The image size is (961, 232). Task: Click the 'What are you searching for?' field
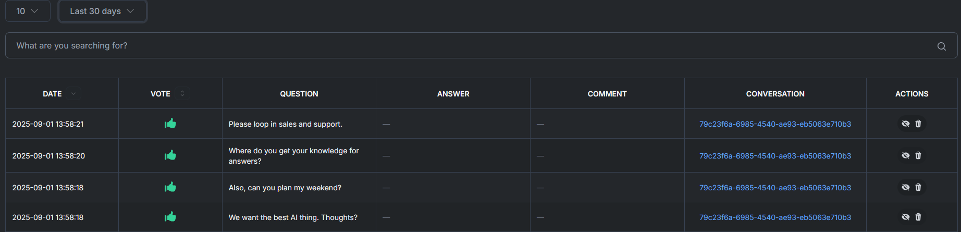pos(469,46)
